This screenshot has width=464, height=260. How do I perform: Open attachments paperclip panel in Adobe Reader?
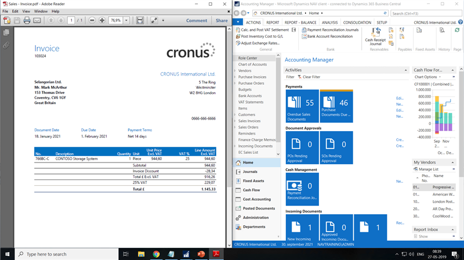pyautogui.click(x=6, y=45)
